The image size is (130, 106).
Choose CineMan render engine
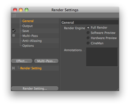tap(88, 43)
